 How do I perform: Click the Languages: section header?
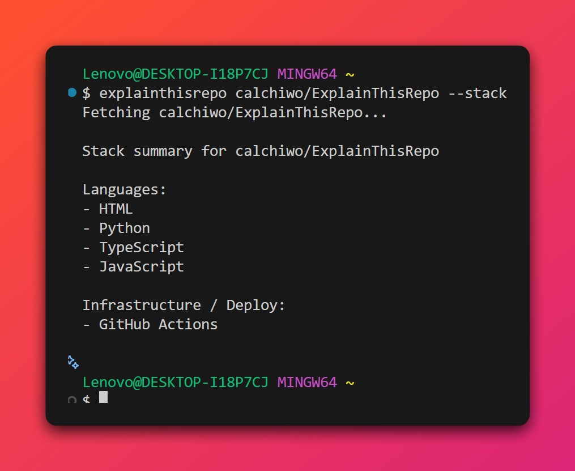(x=124, y=189)
